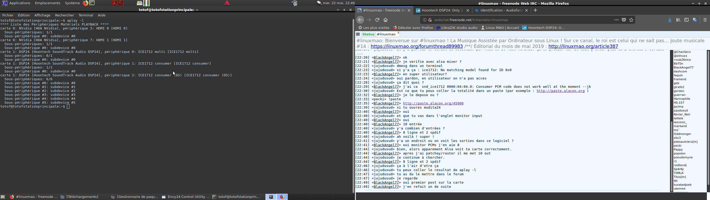The height and width of the screenshot is (200, 710).
Task: Go back to previous page in Firefox
Action: pos(360,20)
